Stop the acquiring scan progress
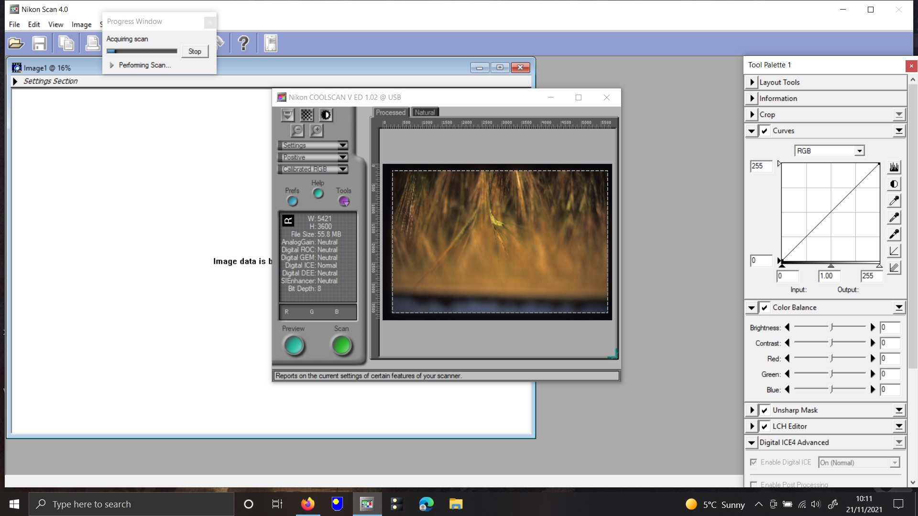This screenshot has width=918, height=516. 195,51
